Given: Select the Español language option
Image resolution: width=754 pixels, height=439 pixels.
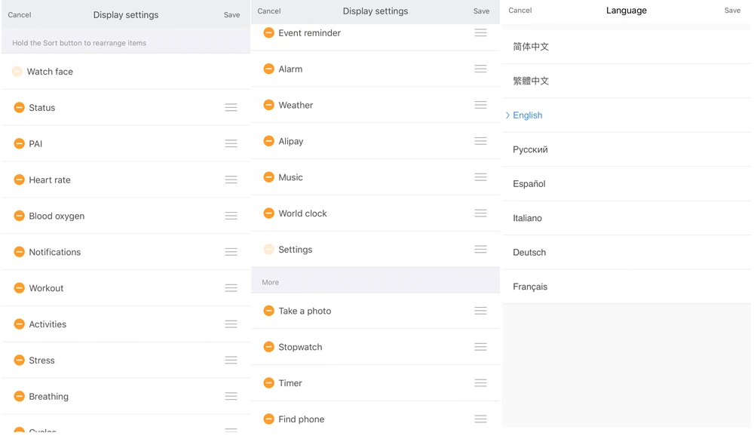Looking at the screenshot, I should 529,184.
